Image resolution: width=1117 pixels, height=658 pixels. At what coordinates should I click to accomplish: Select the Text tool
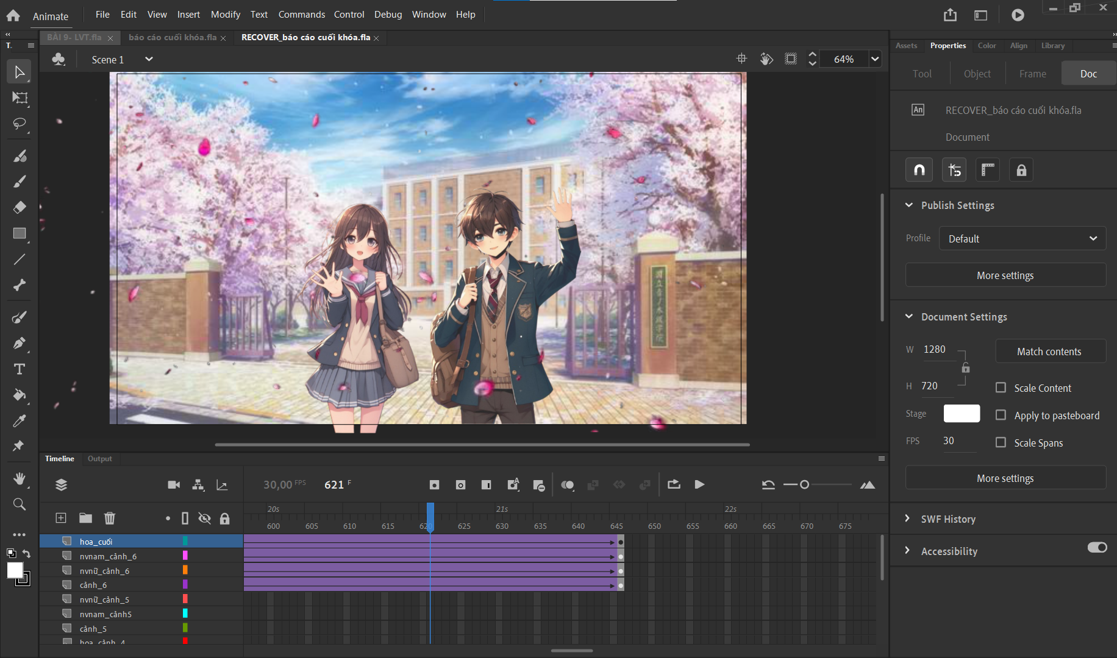pos(20,369)
